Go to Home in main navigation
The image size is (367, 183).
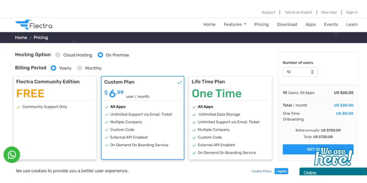point(209,24)
